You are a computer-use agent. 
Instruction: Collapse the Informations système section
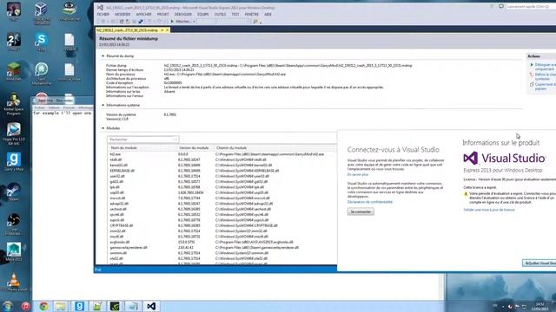103,105
